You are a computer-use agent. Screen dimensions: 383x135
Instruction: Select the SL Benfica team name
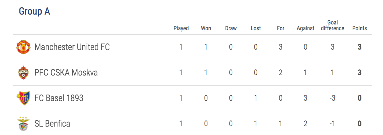pos(52,124)
